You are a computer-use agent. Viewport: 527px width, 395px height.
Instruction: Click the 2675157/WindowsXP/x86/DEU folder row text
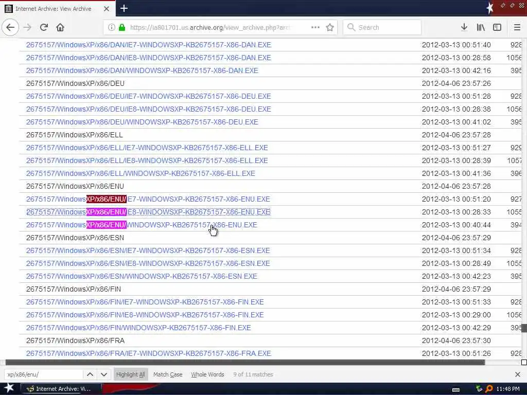pyautogui.click(x=75, y=83)
